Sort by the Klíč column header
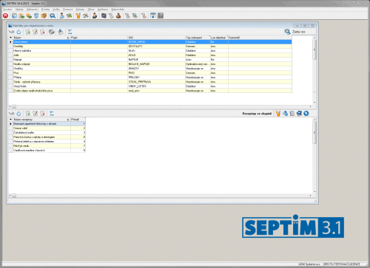 click(156, 38)
